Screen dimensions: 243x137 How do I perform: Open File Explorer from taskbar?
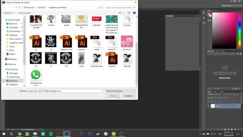coord(35,134)
